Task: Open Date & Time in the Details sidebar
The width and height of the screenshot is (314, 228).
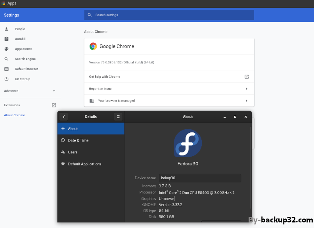Action: (91, 140)
